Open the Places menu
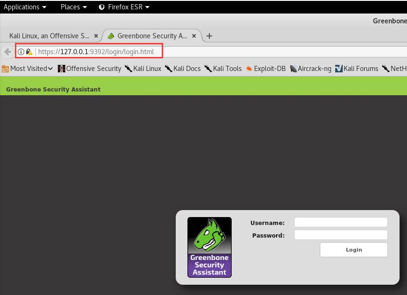This screenshot has height=295, width=407. click(74, 7)
